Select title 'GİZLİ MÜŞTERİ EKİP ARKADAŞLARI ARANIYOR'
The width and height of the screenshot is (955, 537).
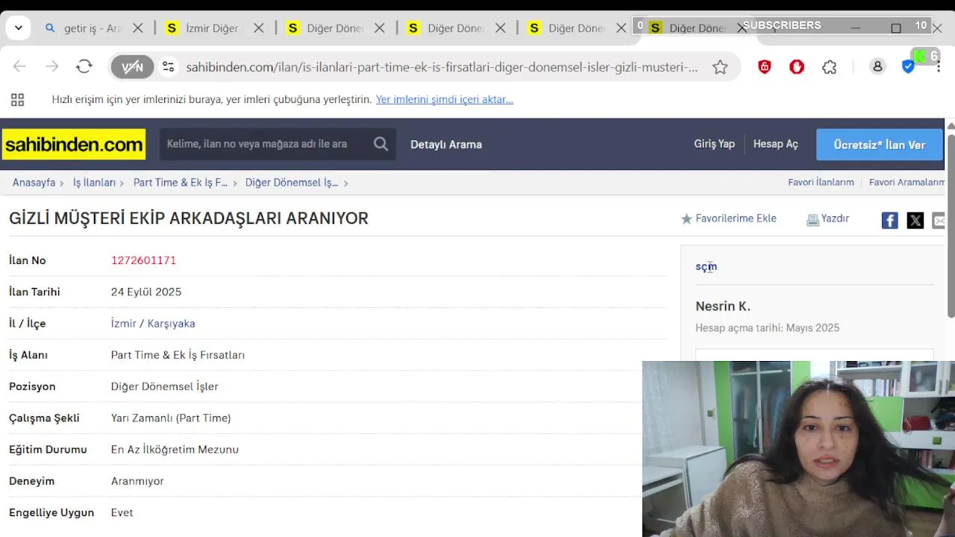(189, 219)
